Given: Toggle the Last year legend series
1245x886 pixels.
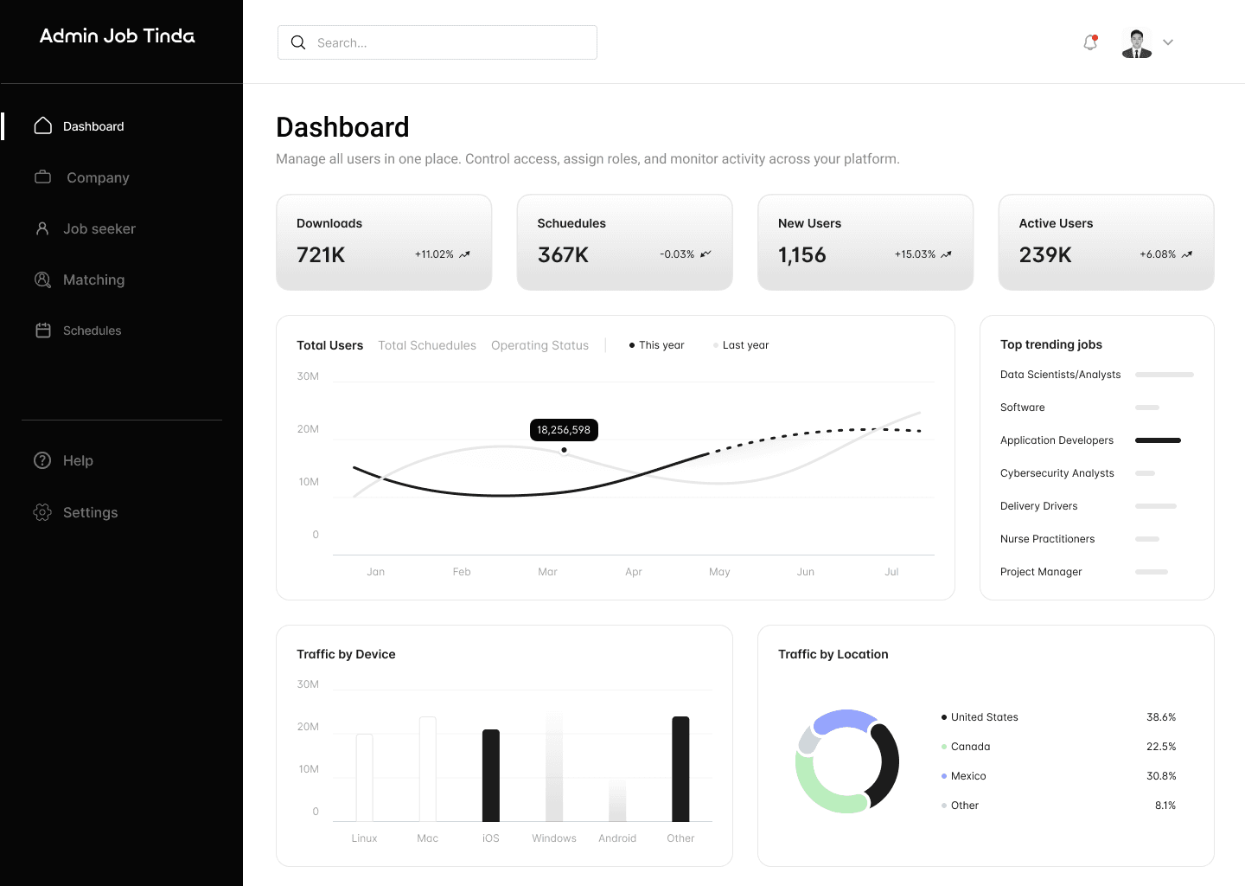Looking at the screenshot, I should point(740,345).
